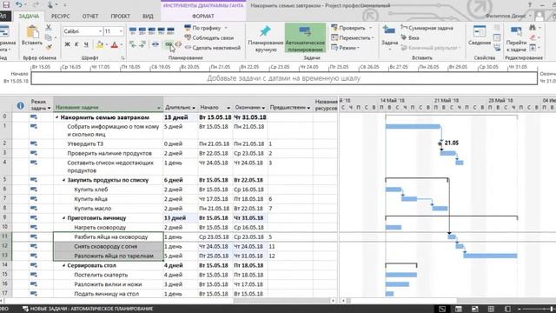The image size is (556, 313).
Task: Open the ВИД ribbon tab
Action: pos(148,17)
